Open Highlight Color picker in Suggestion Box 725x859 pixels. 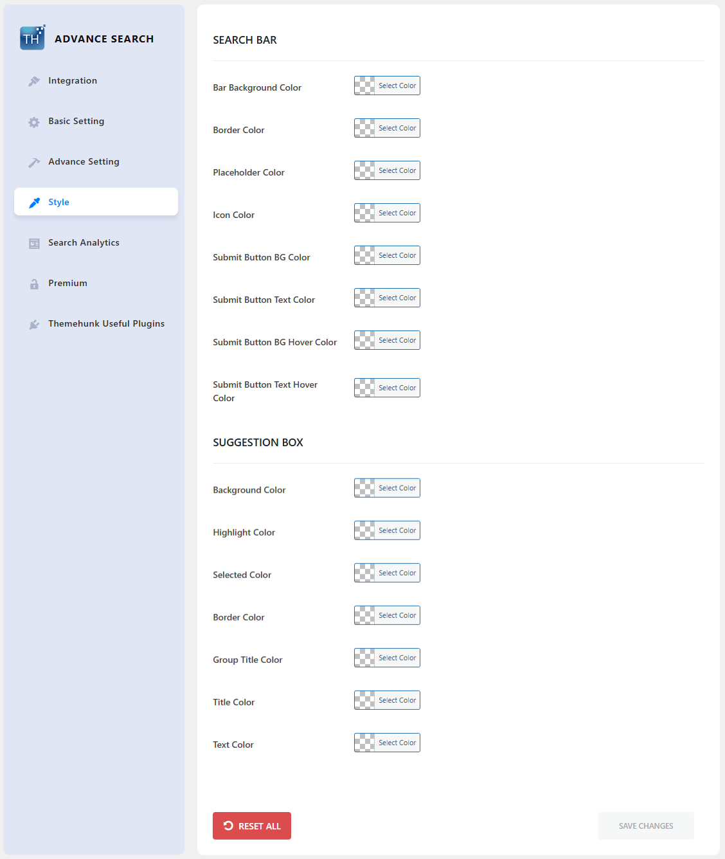387,530
